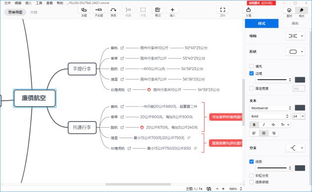
Task: Zoom in with the status bar plus icon
Action: point(223,189)
